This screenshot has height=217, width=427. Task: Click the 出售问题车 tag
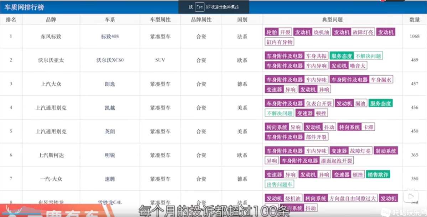click(280, 184)
